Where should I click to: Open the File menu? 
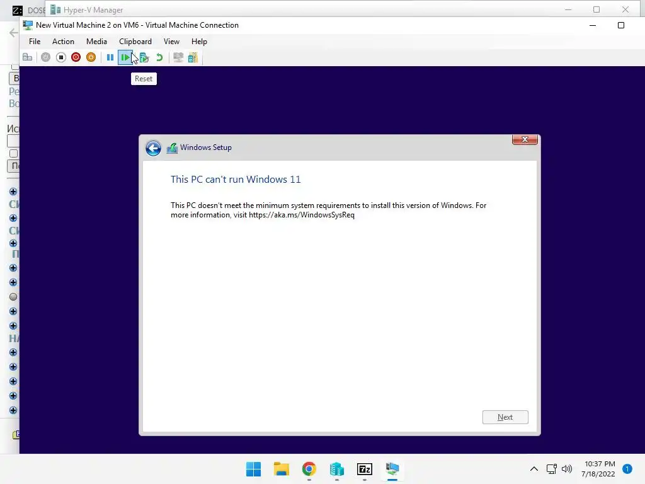pyautogui.click(x=35, y=42)
